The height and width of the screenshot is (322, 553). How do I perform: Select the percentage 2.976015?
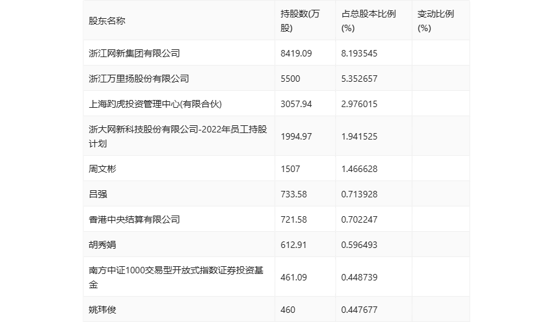click(359, 104)
